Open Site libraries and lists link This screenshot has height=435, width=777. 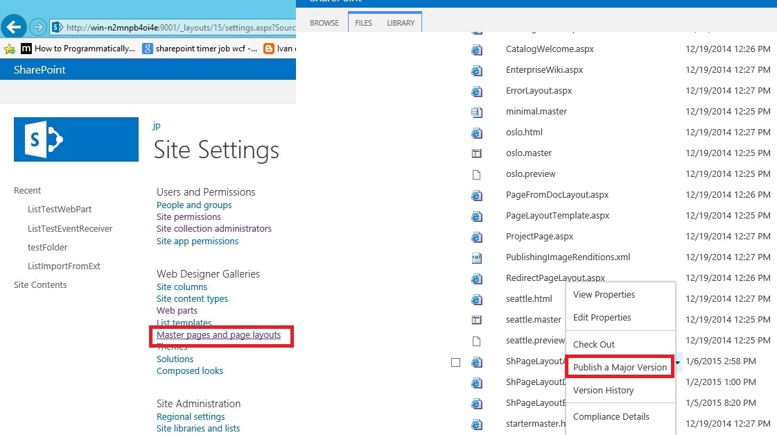point(198,429)
